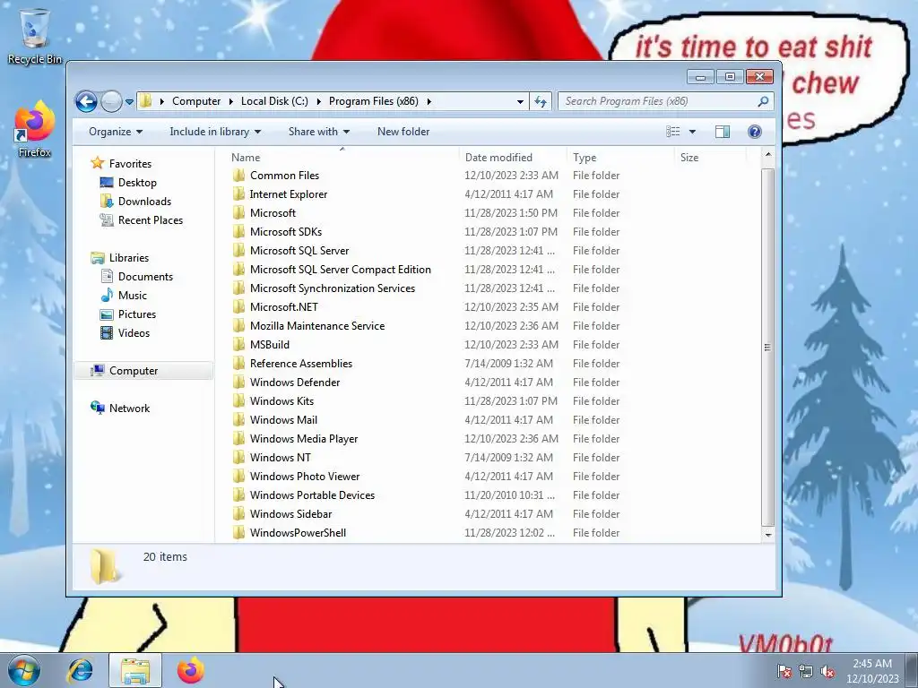Expand arrow between Computer and Local Disk
Viewport: 918px width, 688px height.
230,101
